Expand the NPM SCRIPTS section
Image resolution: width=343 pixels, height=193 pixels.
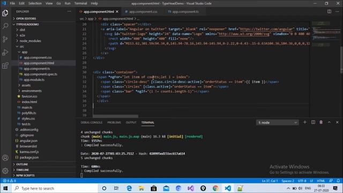tap(44, 175)
